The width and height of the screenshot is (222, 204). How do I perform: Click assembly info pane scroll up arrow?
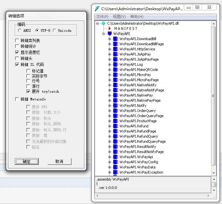pos(214,179)
